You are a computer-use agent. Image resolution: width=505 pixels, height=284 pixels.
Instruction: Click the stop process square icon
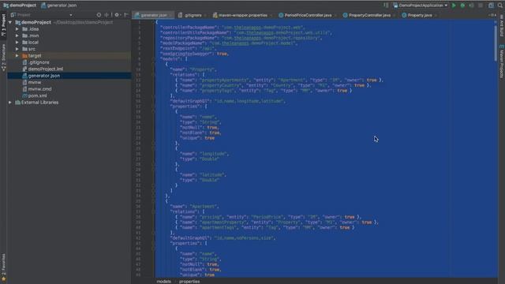click(x=481, y=6)
